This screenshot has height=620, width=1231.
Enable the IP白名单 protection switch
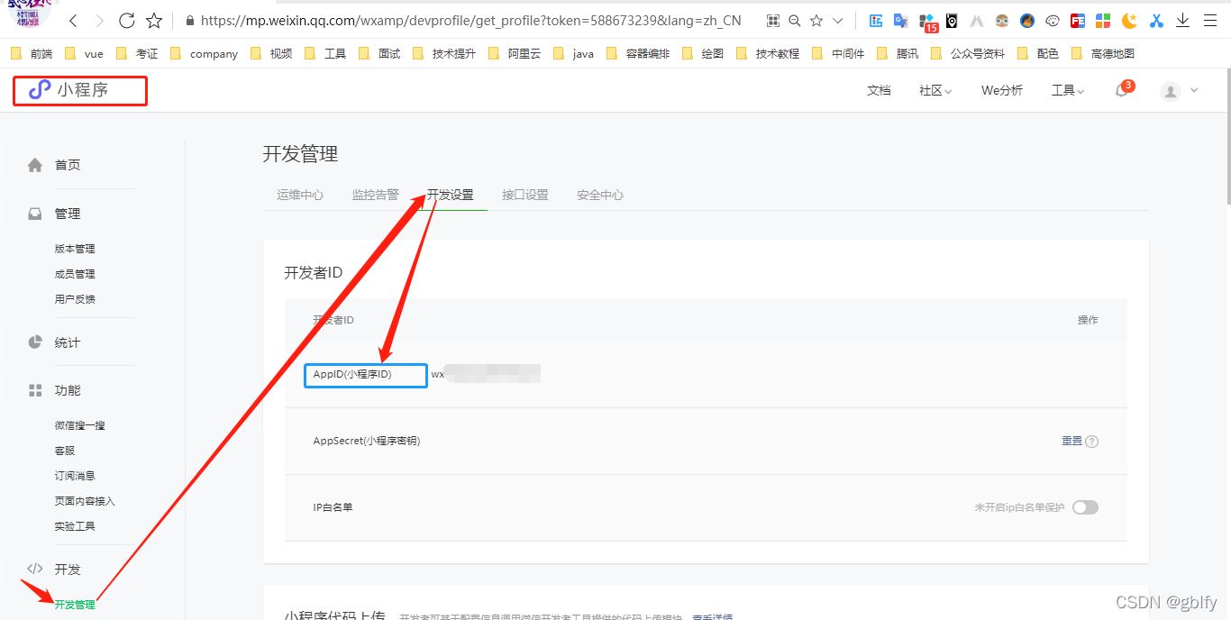pyautogui.click(x=1085, y=507)
